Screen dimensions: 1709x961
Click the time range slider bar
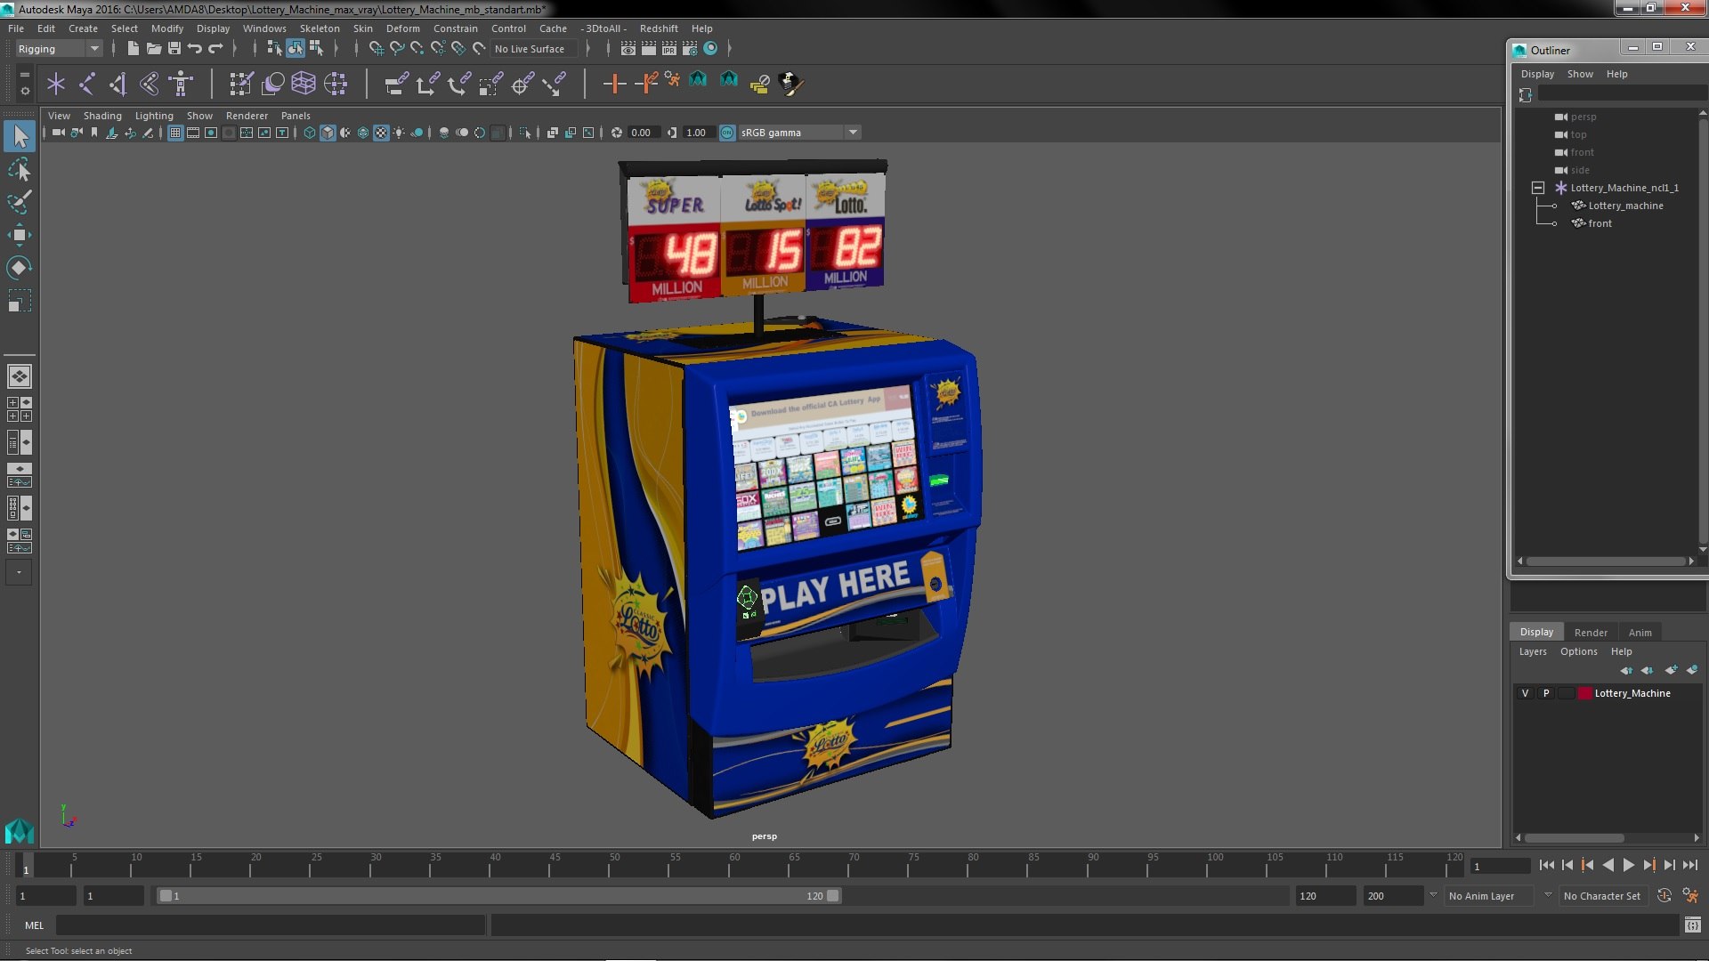[x=498, y=896]
